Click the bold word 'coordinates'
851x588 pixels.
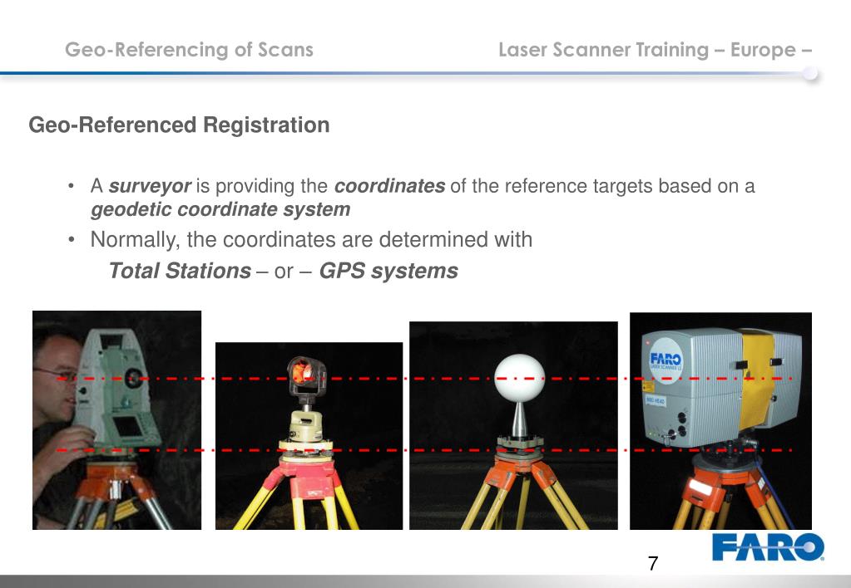point(389,186)
